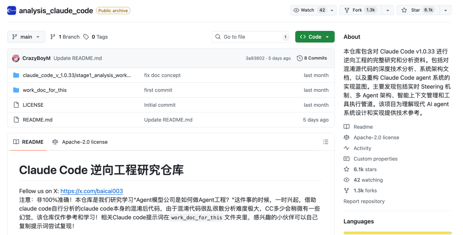Click the folder icon of claude_code_v_1.0.33
This screenshot has width=463, height=235.
pos(16,75)
